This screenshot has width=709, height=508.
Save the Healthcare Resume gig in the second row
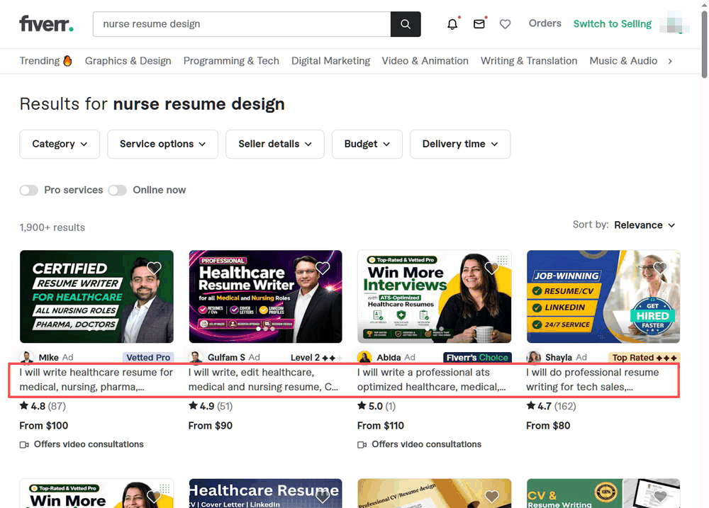tap(323, 496)
